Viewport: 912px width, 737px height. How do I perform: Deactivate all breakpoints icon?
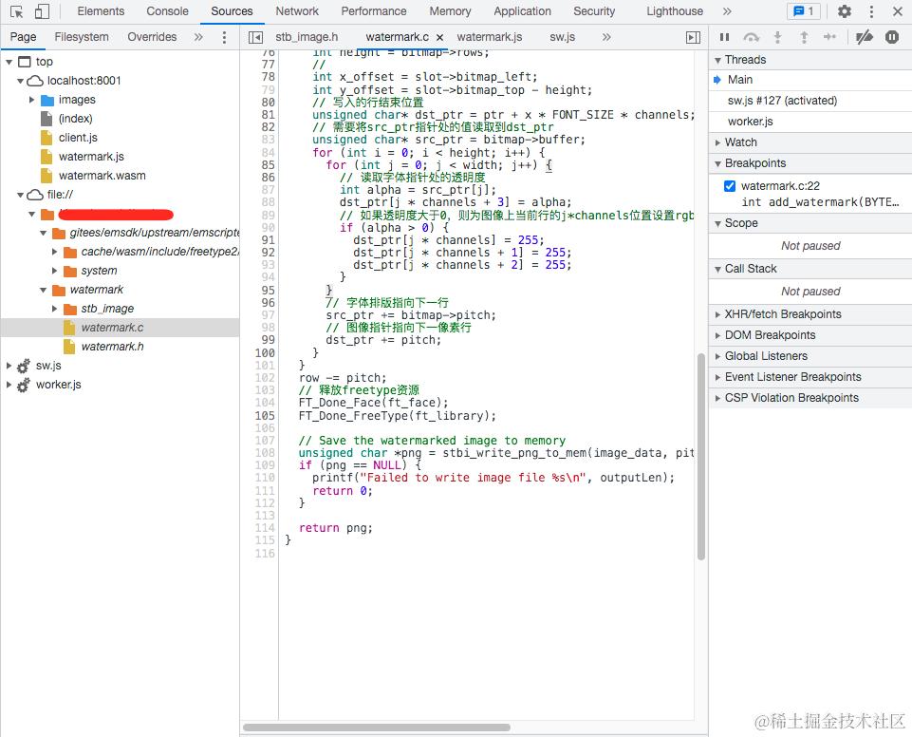pyautogui.click(x=864, y=37)
